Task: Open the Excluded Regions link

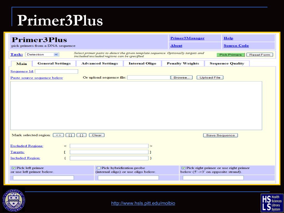Action: 27,146
